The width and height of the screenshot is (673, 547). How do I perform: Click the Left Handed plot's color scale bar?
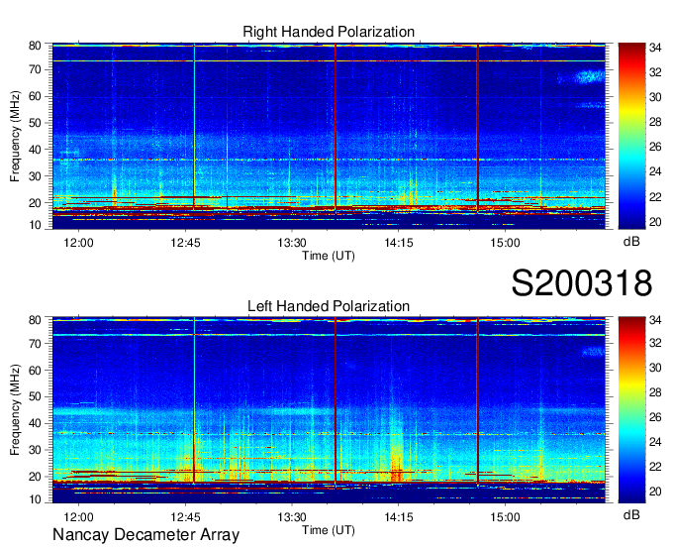click(x=631, y=410)
